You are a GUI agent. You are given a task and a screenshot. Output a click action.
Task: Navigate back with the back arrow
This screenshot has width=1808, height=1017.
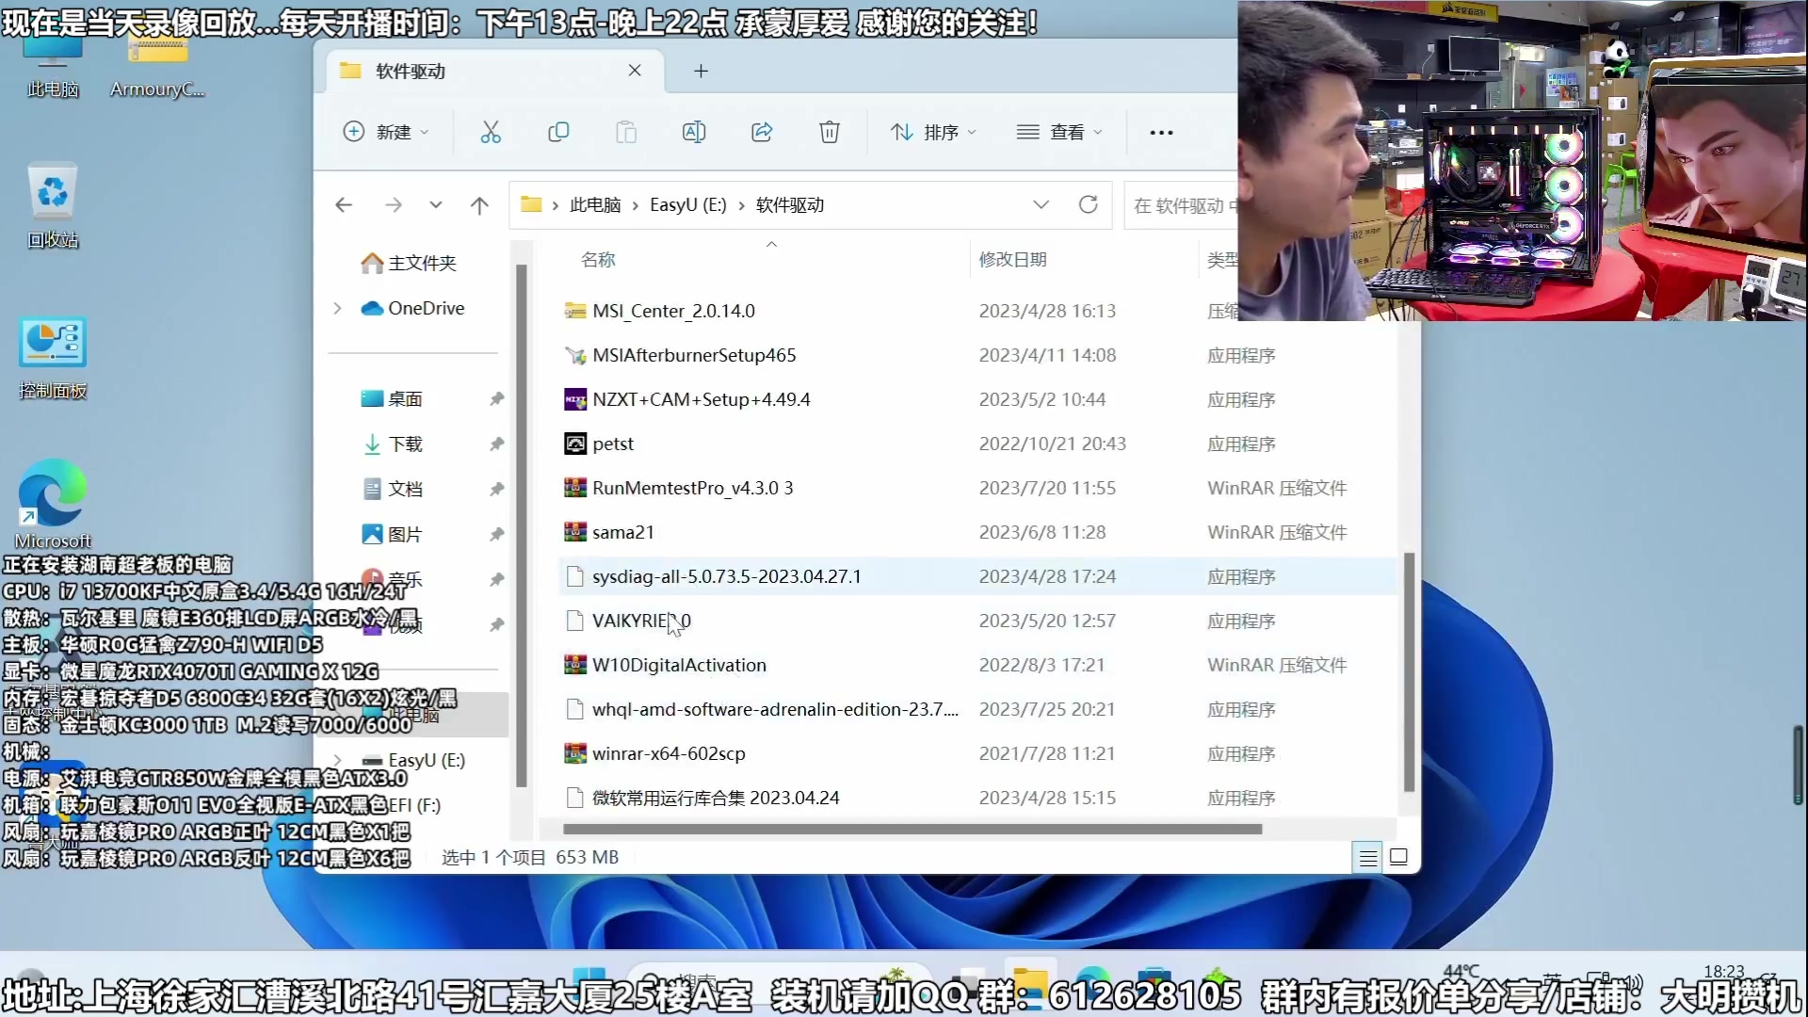coord(344,204)
